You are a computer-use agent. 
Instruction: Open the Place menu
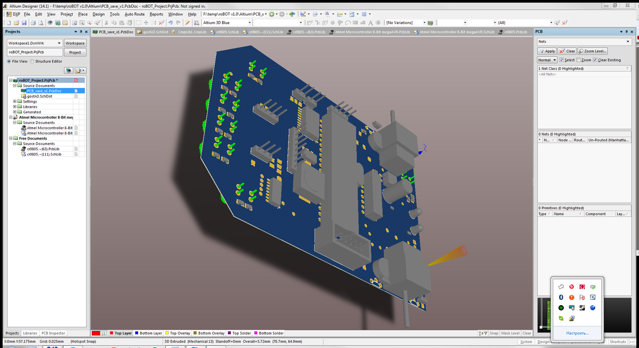(x=83, y=14)
